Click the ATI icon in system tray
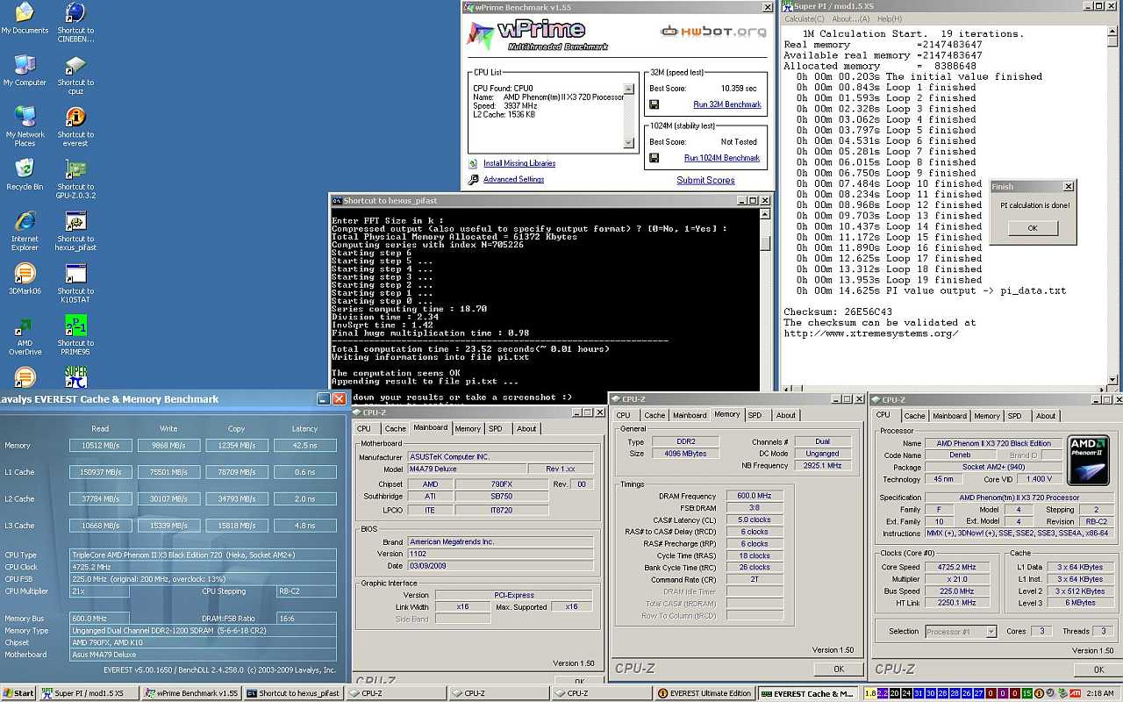Image resolution: width=1123 pixels, height=702 pixels. coord(1075,693)
